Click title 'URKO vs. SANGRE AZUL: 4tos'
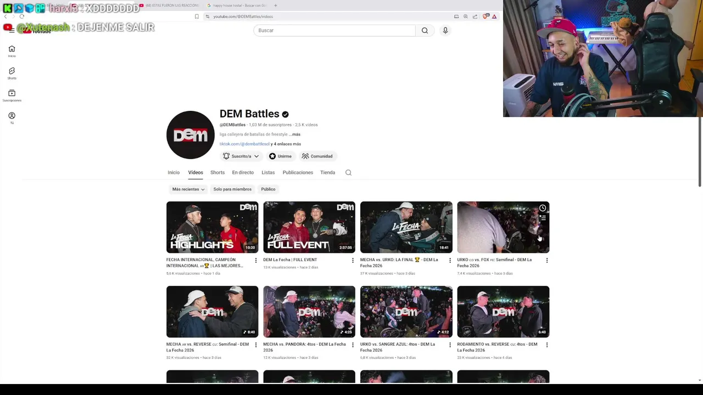This screenshot has width=703, height=395. [398, 347]
